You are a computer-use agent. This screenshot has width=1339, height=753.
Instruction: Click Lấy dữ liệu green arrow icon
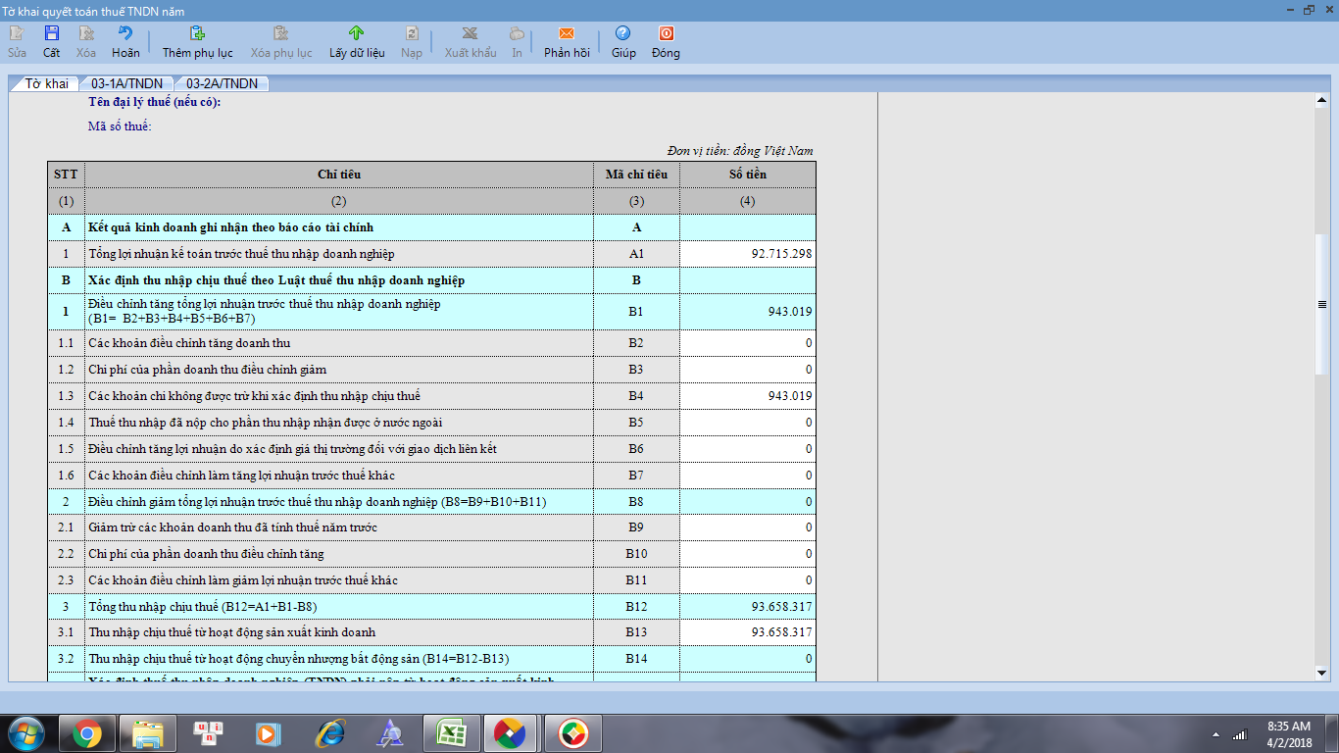point(357,33)
